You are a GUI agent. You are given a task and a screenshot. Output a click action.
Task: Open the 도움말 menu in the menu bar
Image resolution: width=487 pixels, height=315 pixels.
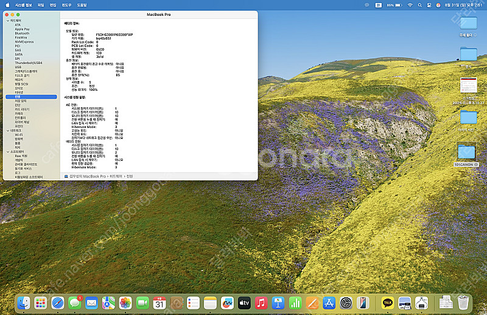(82, 5)
